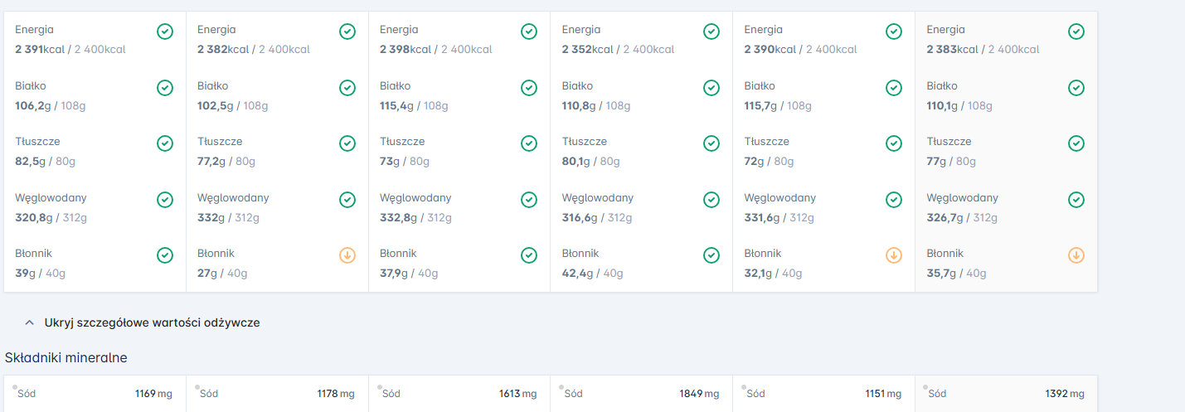Click the green check icon beside Białko 106,2g

[x=165, y=88]
